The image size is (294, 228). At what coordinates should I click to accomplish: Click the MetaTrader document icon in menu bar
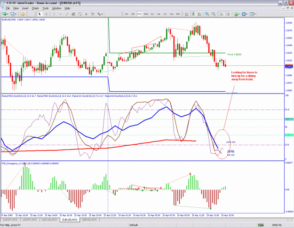click(3, 8)
